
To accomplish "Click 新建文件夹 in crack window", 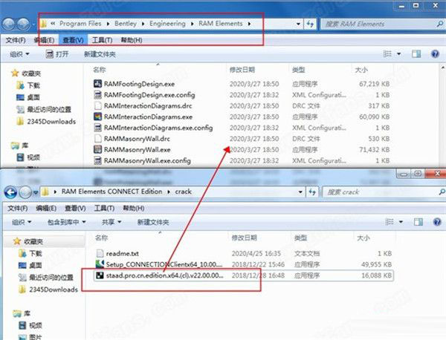I will 153,222.
